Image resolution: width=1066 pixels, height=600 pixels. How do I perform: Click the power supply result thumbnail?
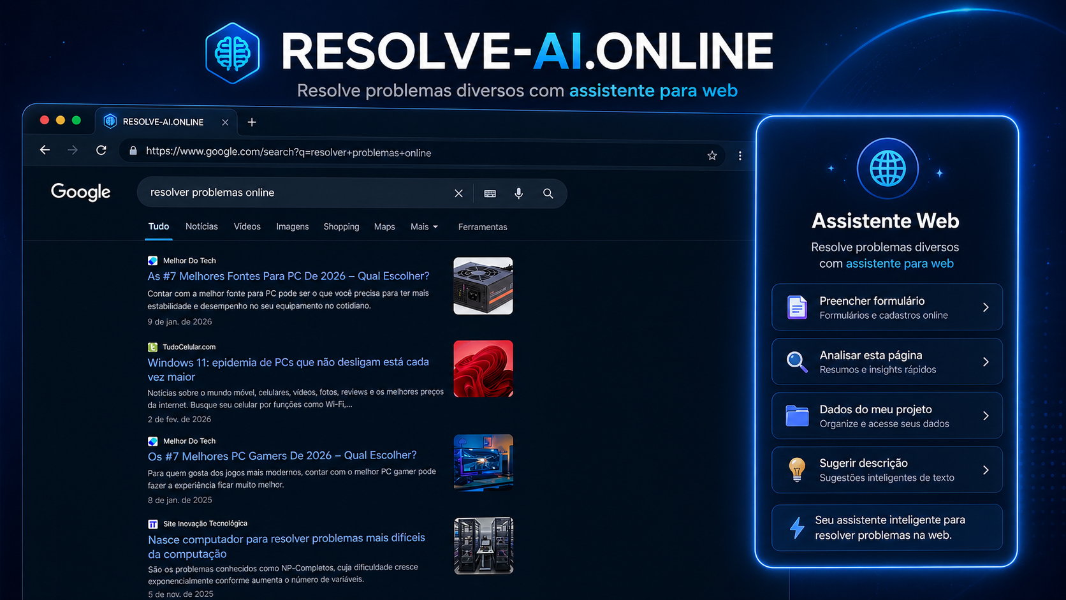tap(483, 286)
